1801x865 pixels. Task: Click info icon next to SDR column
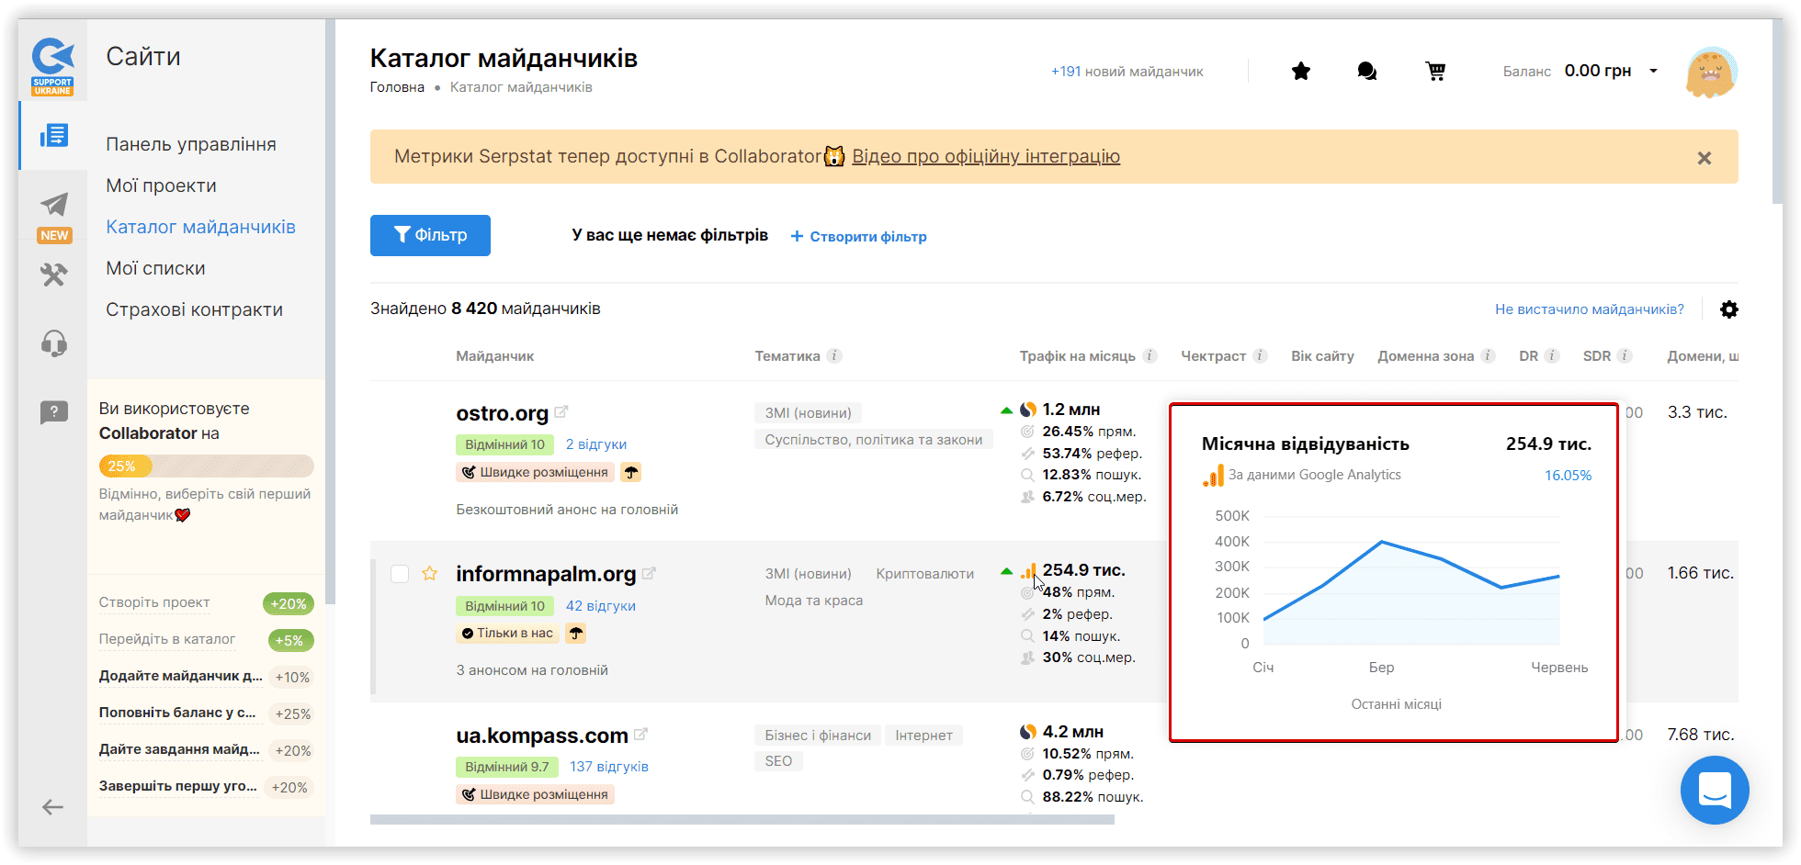tap(1625, 356)
